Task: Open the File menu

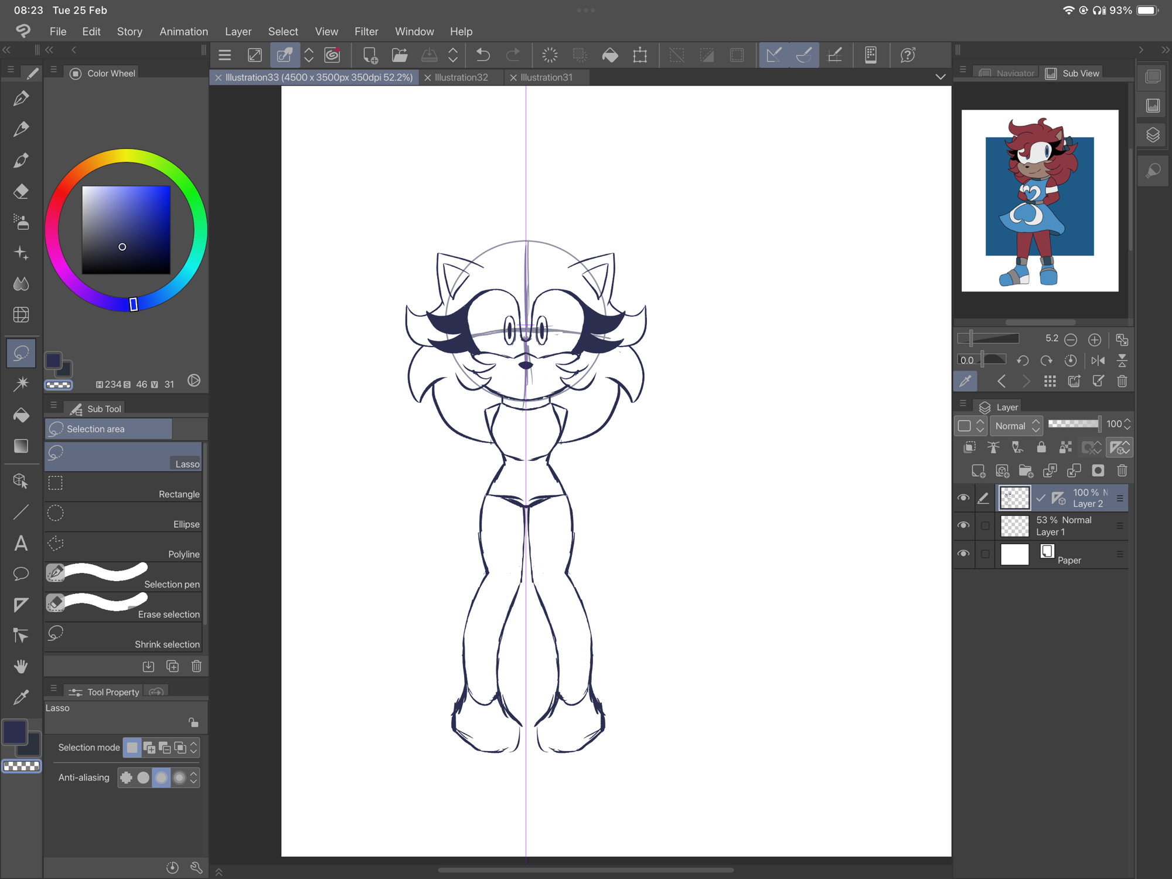Action: (58, 32)
